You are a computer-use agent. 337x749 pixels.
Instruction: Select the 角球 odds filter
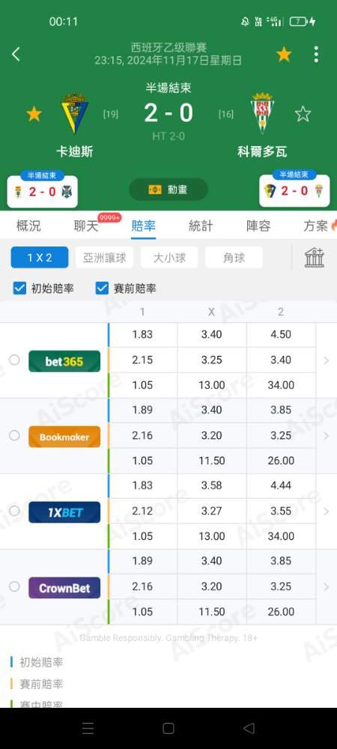pyautogui.click(x=234, y=258)
